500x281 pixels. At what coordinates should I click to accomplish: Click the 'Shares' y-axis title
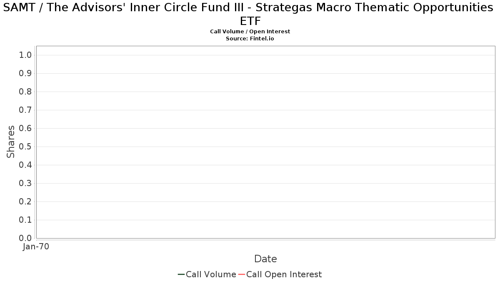pos(11,142)
